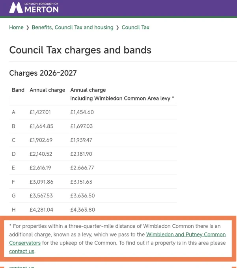Image resolution: width=237 pixels, height=268 pixels.
Task: Select the Band H row letter
Action: coord(14,210)
